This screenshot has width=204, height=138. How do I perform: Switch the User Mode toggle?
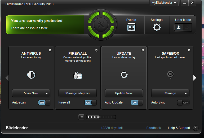[183, 27]
